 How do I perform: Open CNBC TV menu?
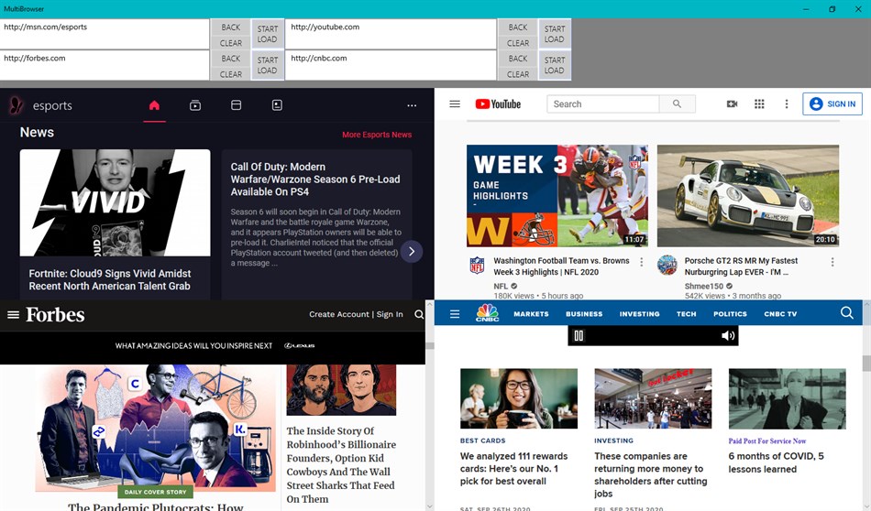(780, 314)
